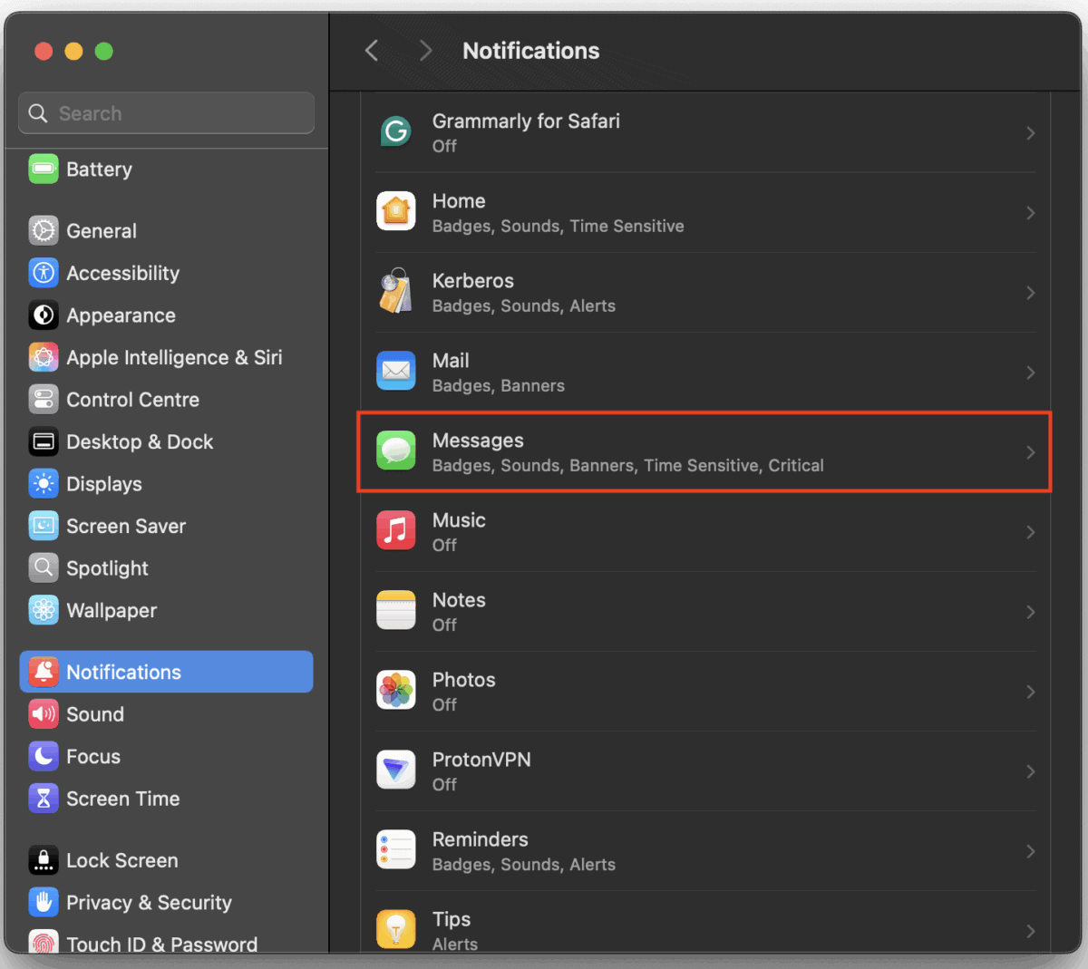
Task: Open the Focus settings section
Action: click(92, 756)
